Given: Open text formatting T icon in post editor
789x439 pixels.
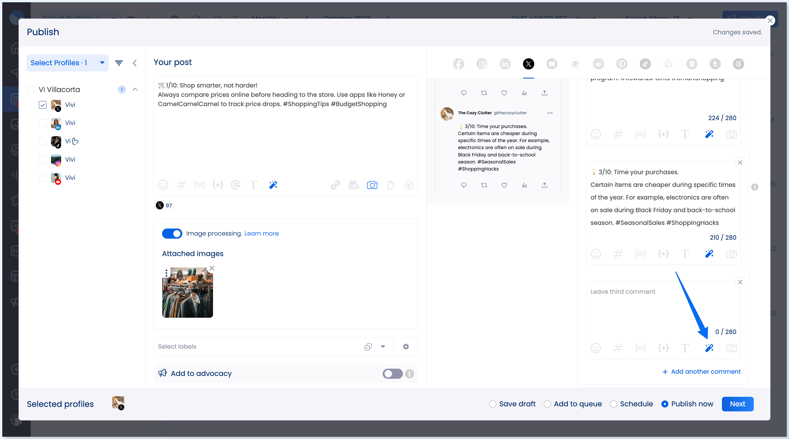Looking at the screenshot, I should [253, 185].
